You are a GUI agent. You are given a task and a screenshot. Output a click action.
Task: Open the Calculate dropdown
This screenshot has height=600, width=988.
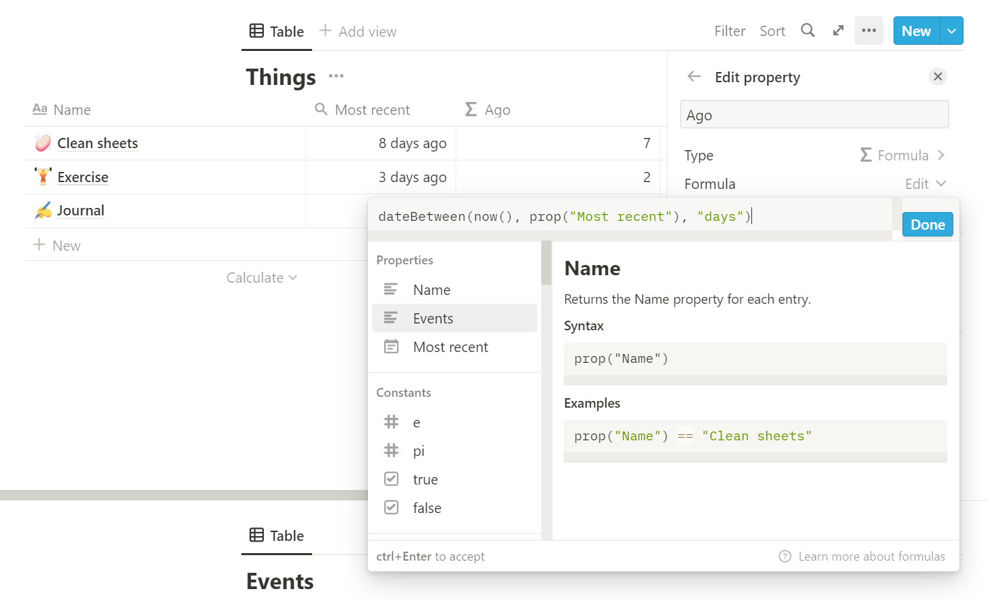click(262, 278)
